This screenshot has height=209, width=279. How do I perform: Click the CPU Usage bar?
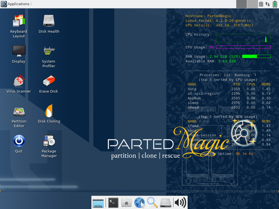(x=243, y=47)
